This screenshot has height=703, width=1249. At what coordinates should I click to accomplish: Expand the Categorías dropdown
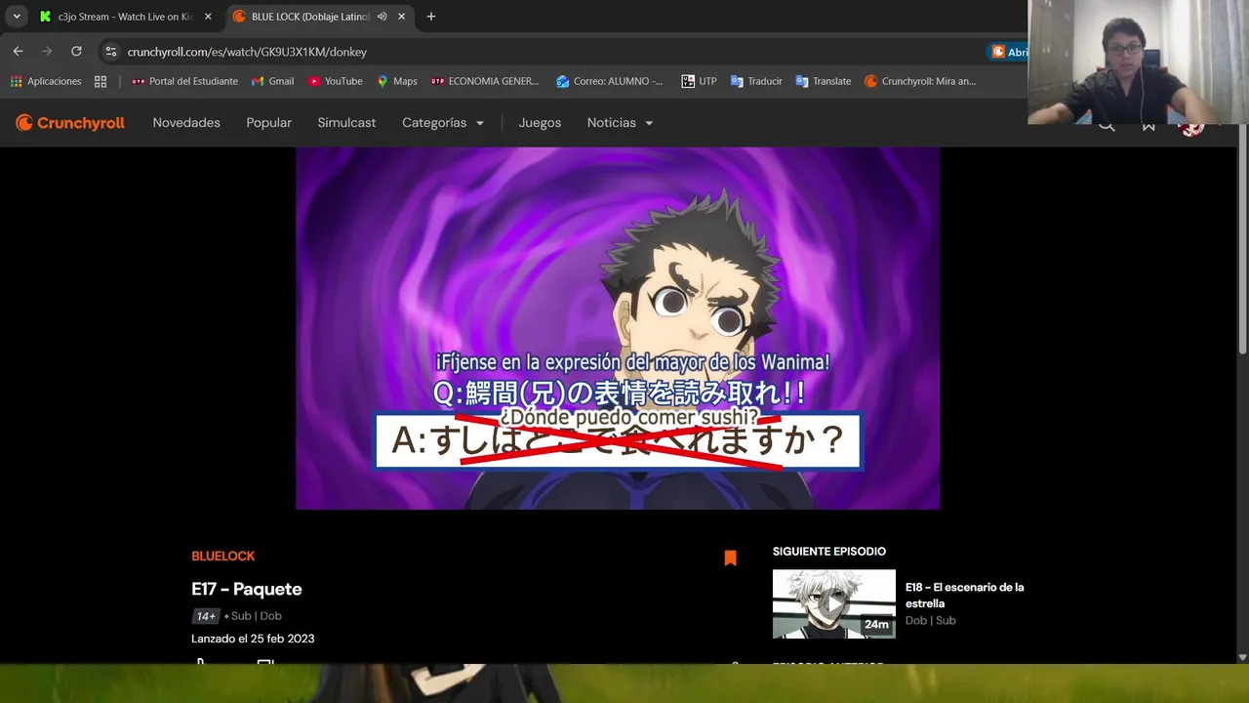point(443,122)
